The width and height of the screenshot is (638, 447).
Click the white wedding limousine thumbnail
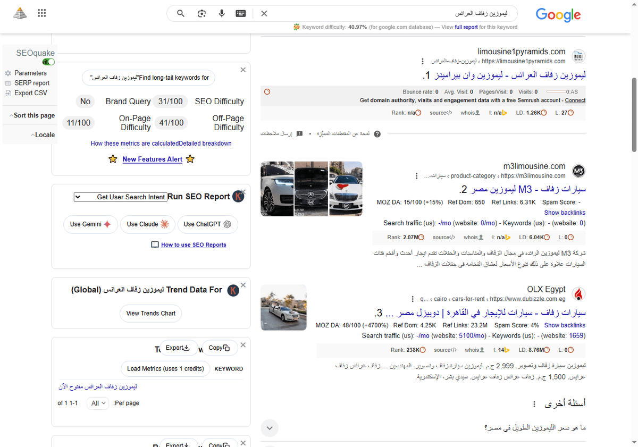(x=283, y=307)
